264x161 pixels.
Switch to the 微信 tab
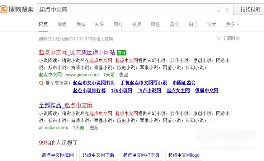(80, 24)
